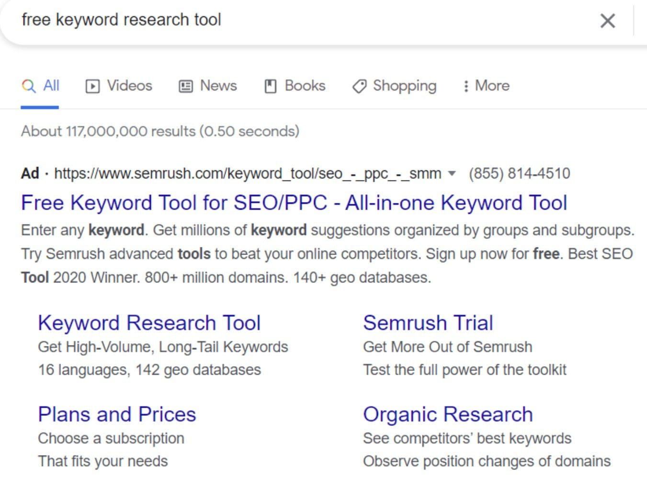Click 'Test the full power of the toolkit'

[x=465, y=370]
